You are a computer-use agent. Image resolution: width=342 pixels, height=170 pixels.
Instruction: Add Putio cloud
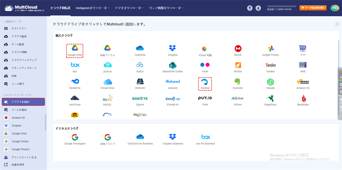(x=205, y=100)
